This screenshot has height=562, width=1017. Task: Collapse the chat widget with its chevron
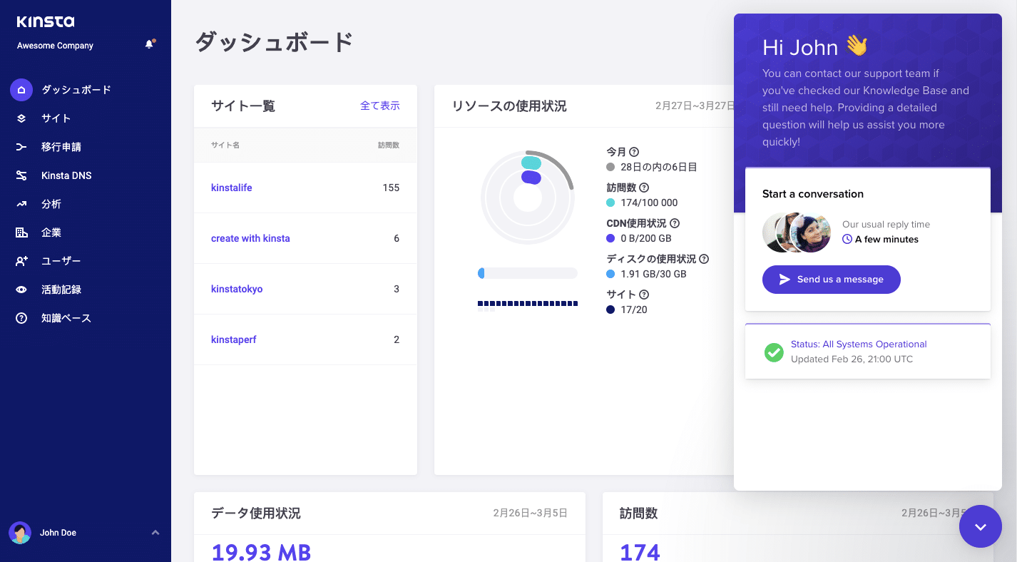point(981,526)
